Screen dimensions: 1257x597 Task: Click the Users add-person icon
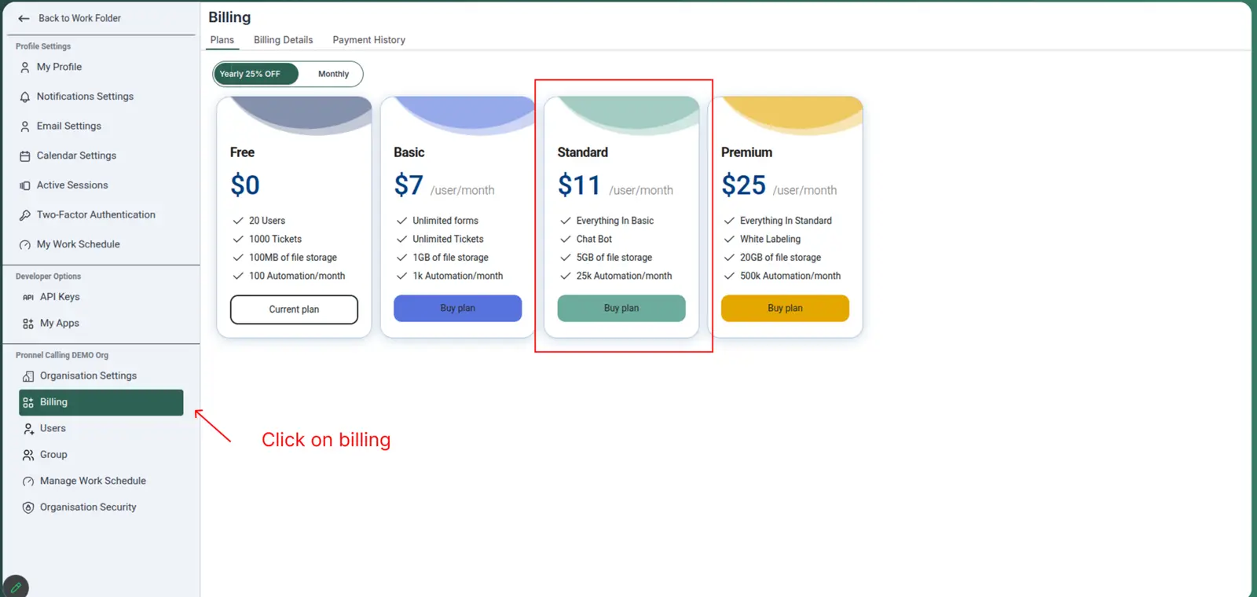tap(28, 429)
